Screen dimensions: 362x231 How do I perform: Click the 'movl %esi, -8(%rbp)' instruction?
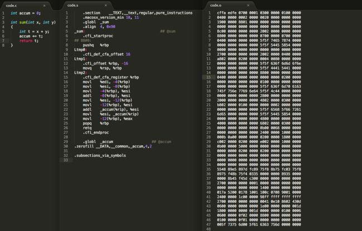(x=106, y=86)
